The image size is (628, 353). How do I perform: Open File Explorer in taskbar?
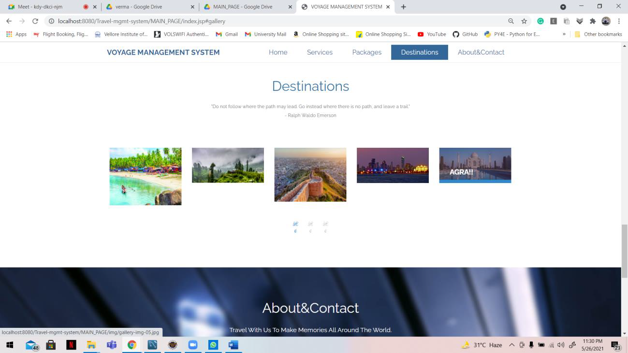coord(91,345)
